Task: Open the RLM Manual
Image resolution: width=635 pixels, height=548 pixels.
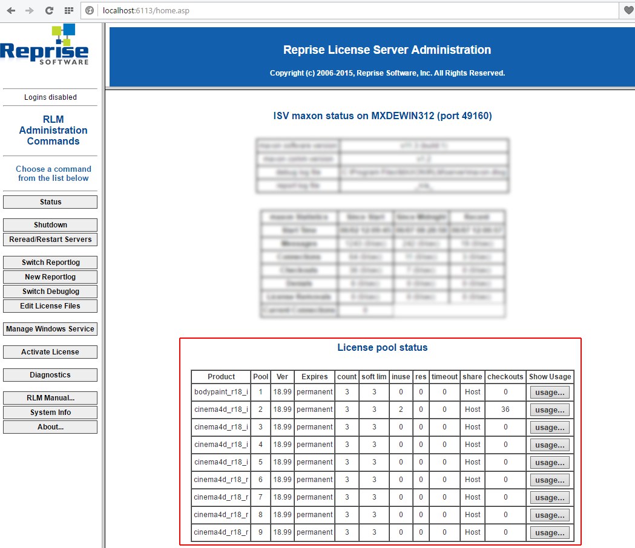Action: (x=50, y=398)
